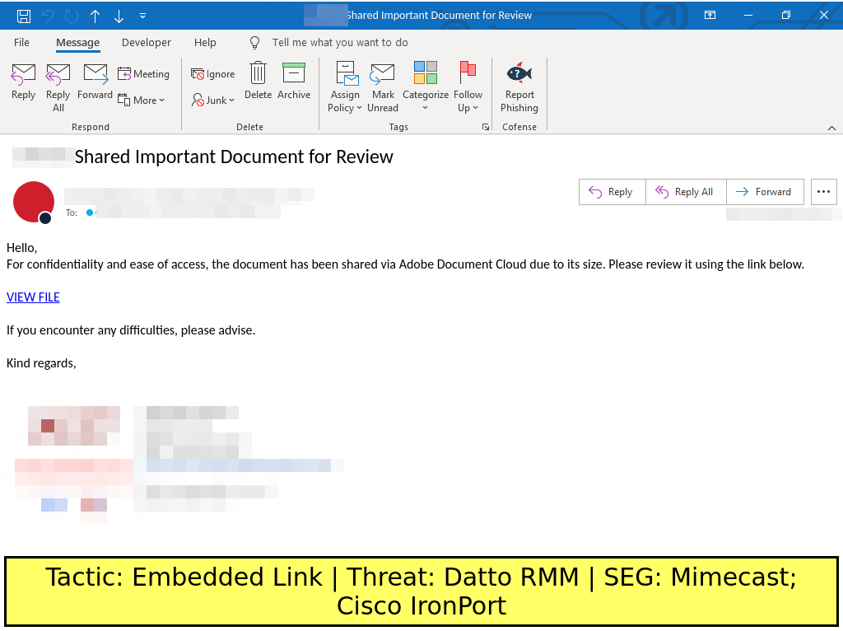
Task: Type in the Tell me what you want to do box
Action: coord(340,43)
